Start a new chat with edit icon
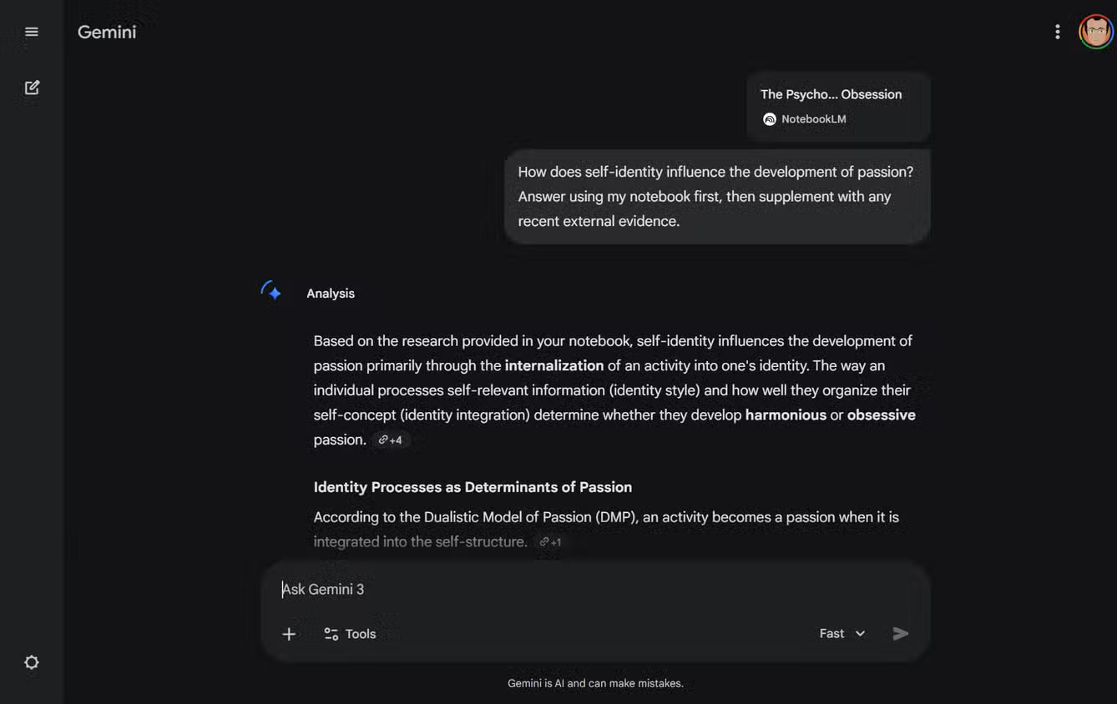 click(x=32, y=88)
